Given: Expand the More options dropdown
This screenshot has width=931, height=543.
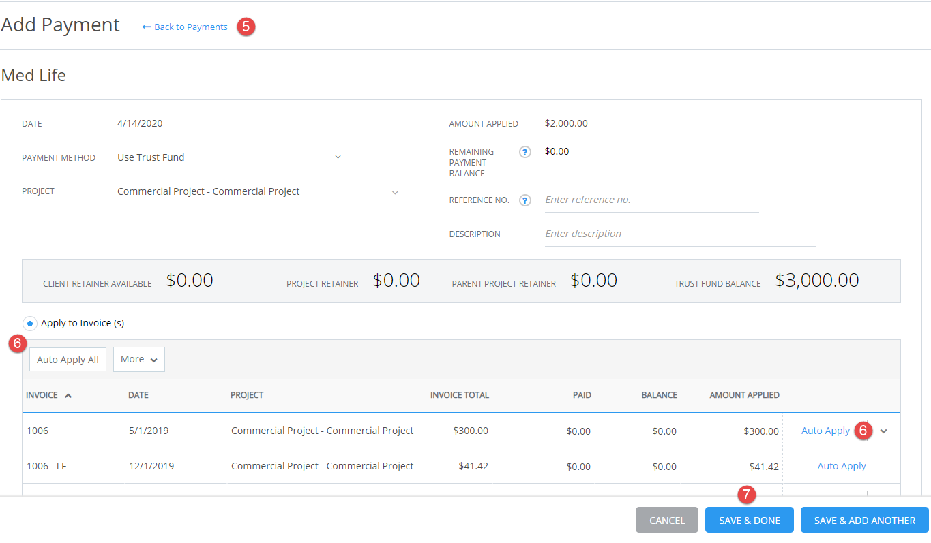Looking at the screenshot, I should coord(138,359).
